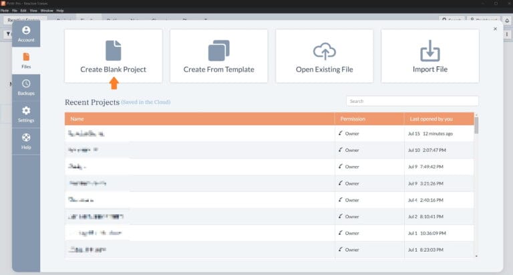This screenshot has height=275, width=513.
Task: Choose Create From Template card
Action: (218, 56)
